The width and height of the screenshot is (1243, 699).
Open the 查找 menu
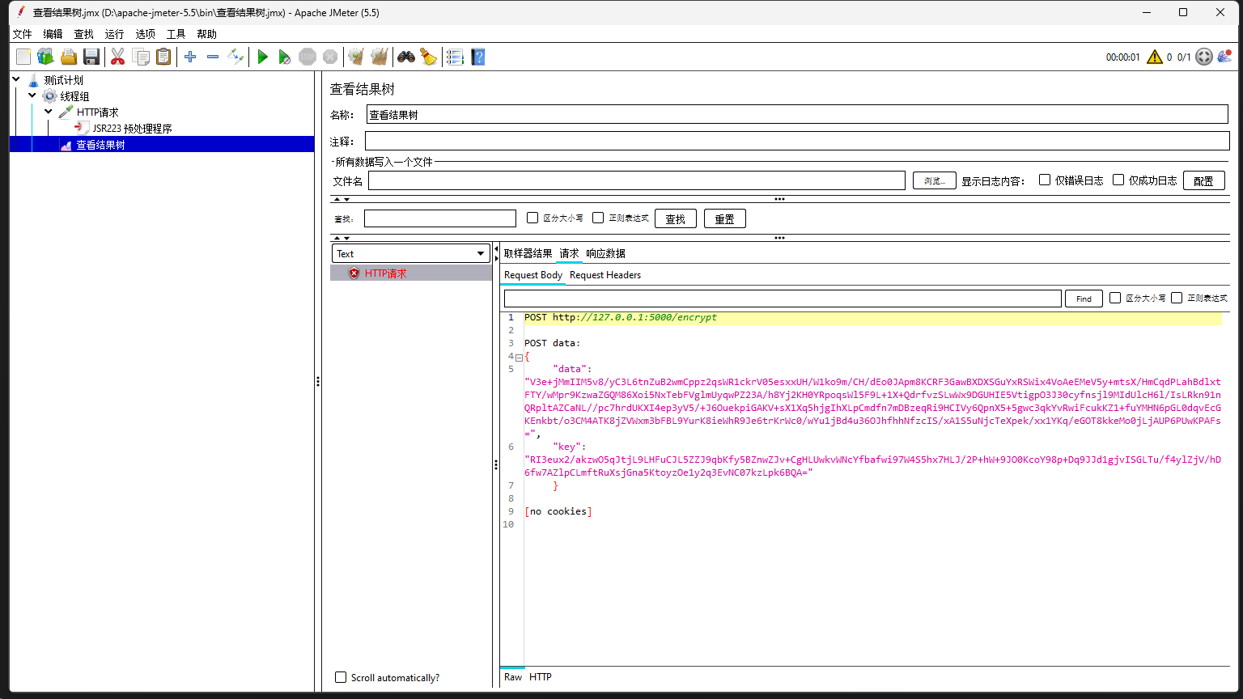83,34
